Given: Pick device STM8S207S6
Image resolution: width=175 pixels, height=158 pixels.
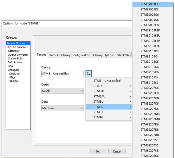Looking at the screenshot, I should [153, 140].
